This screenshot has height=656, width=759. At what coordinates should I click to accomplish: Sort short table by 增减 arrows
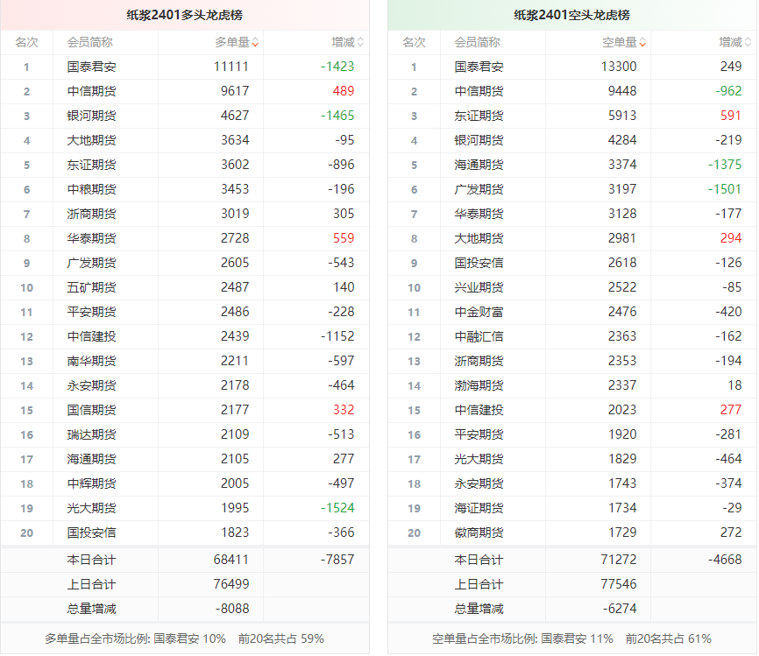click(x=748, y=43)
